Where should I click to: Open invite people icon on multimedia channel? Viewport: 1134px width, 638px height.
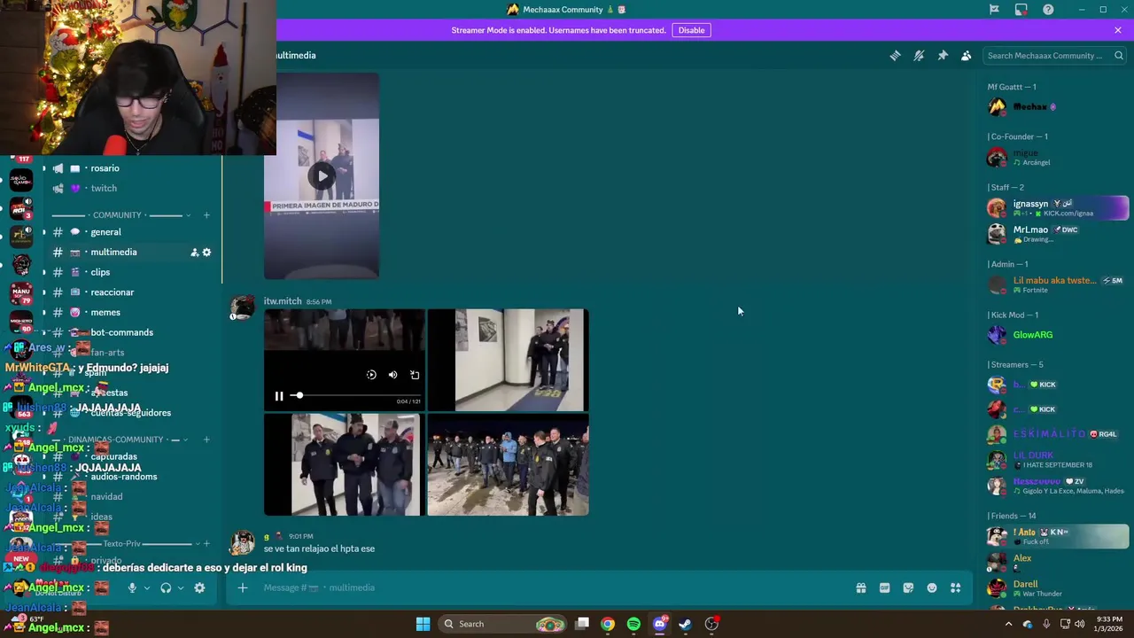pos(194,253)
